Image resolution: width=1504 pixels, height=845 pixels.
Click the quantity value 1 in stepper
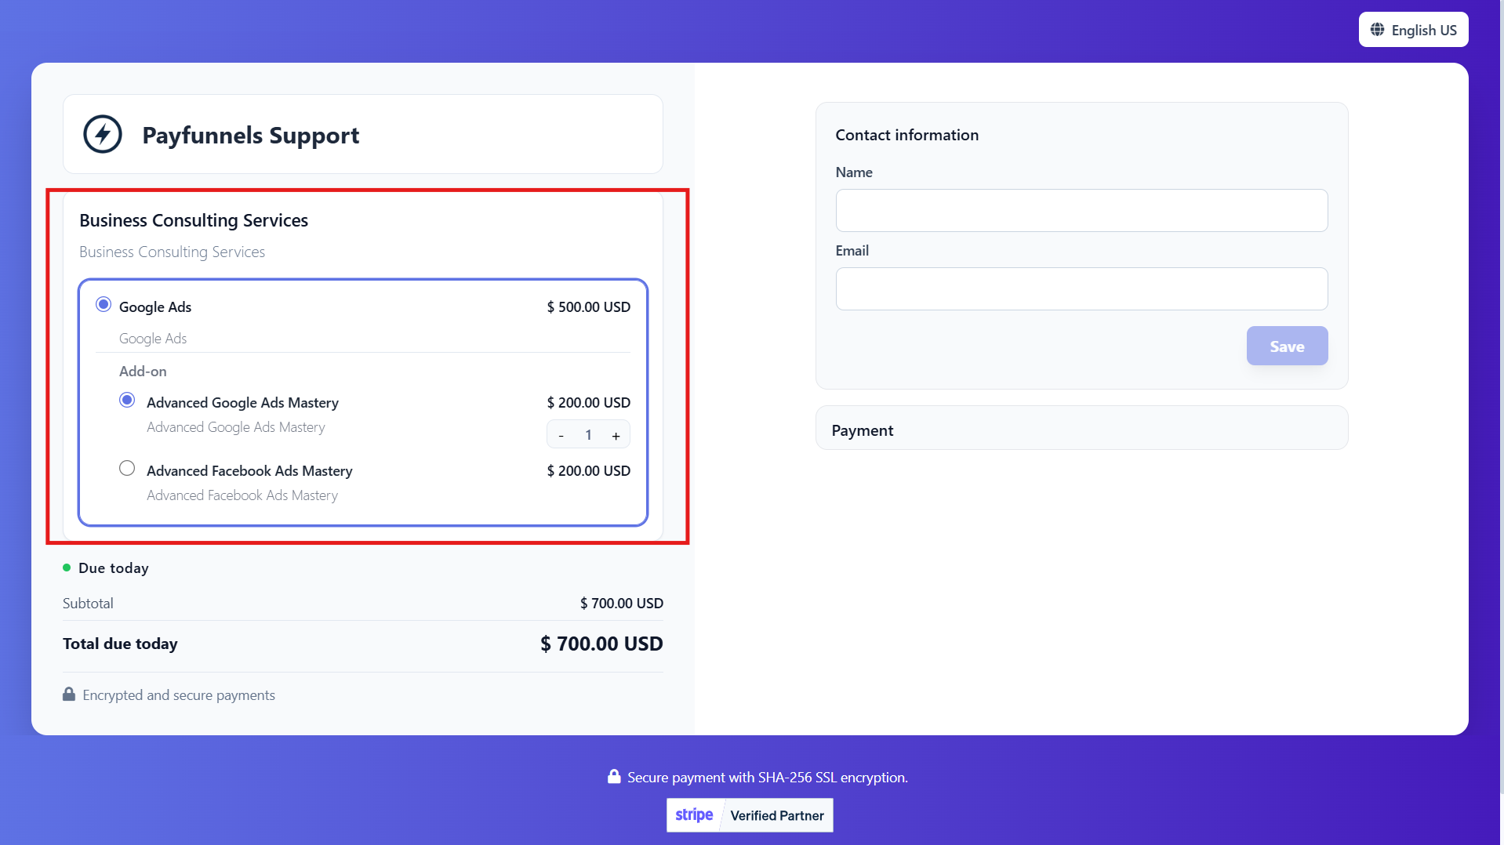pos(588,435)
